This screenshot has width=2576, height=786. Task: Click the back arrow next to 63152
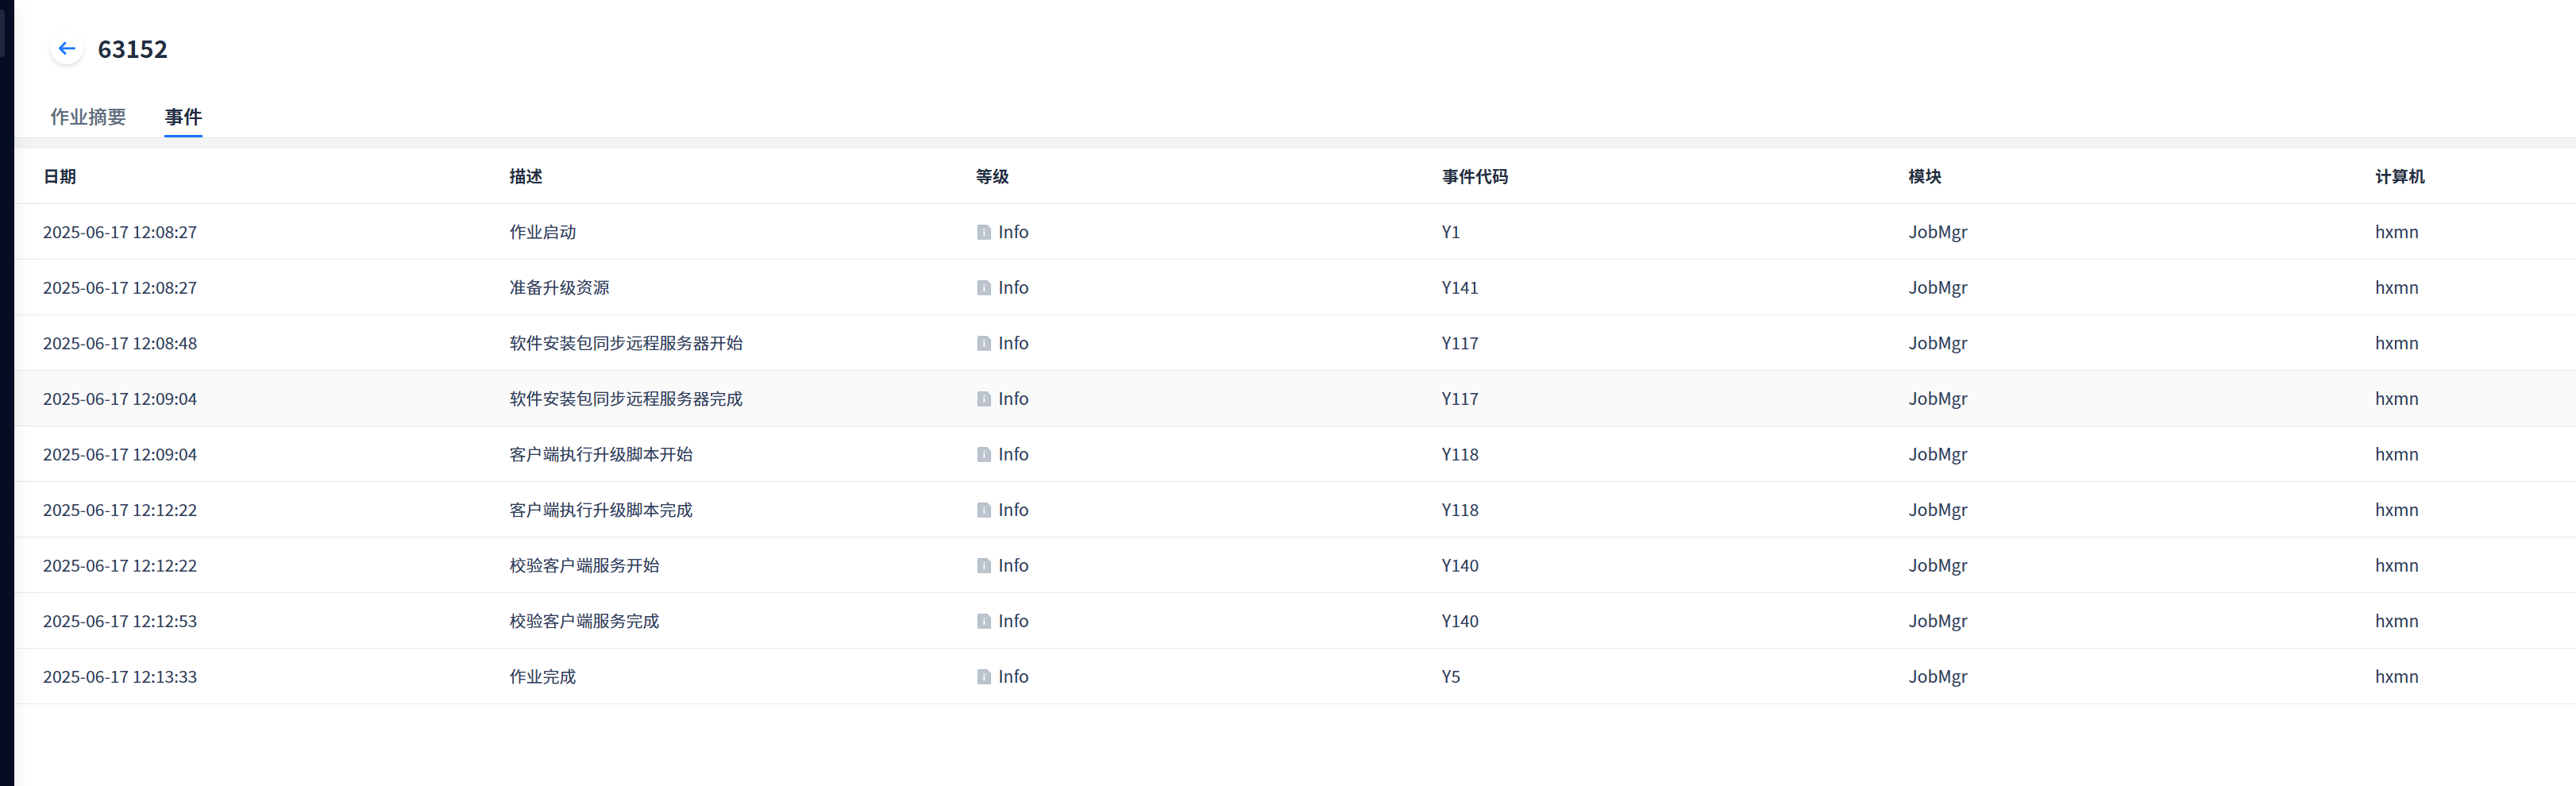pos(67,48)
